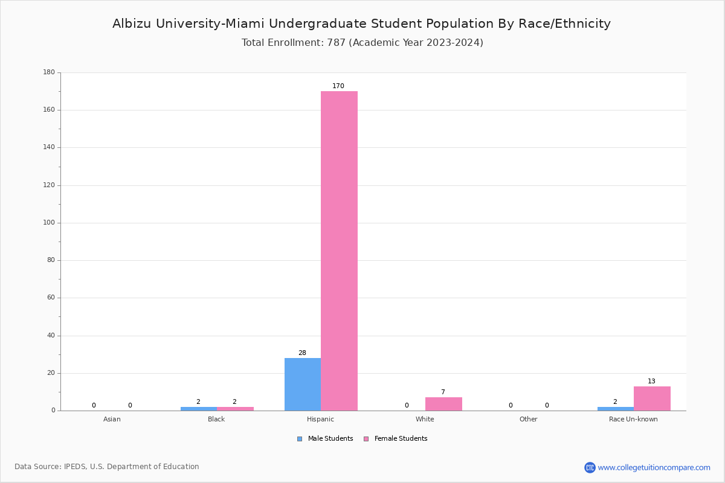The image size is (725, 483).
Task: Click the Race Un-known axis label
Action: tap(633, 419)
